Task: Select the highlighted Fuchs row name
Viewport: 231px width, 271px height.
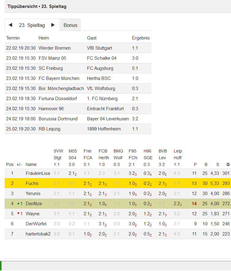Action: [32, 183]
